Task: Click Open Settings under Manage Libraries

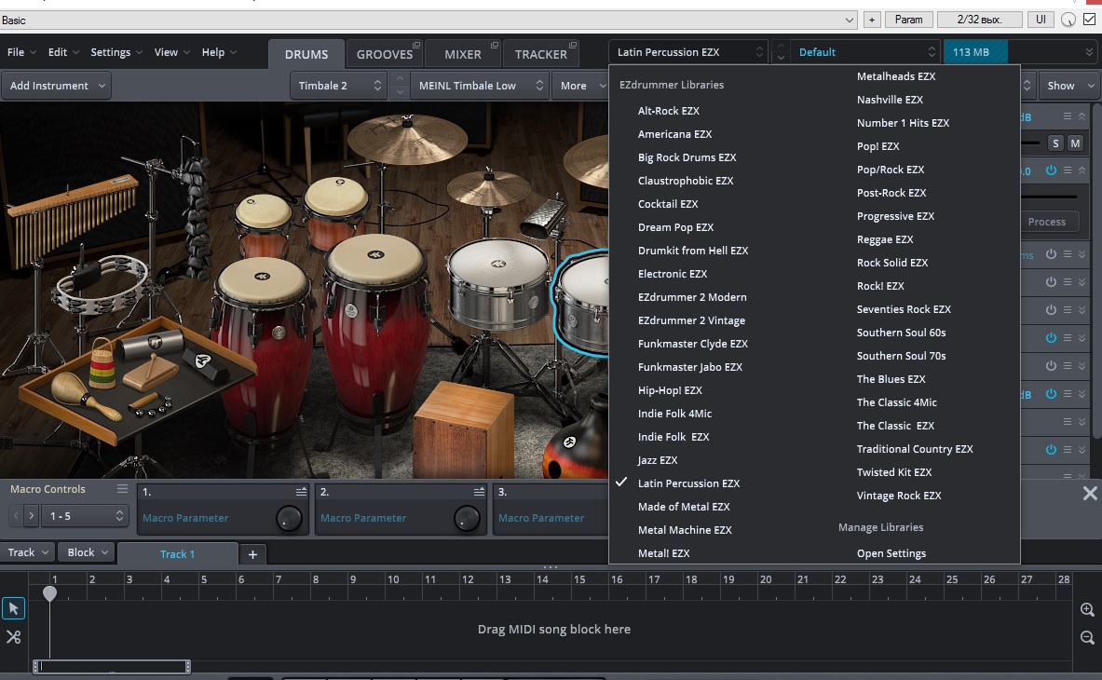Action: pyautogui.click(x=891, y=553)
